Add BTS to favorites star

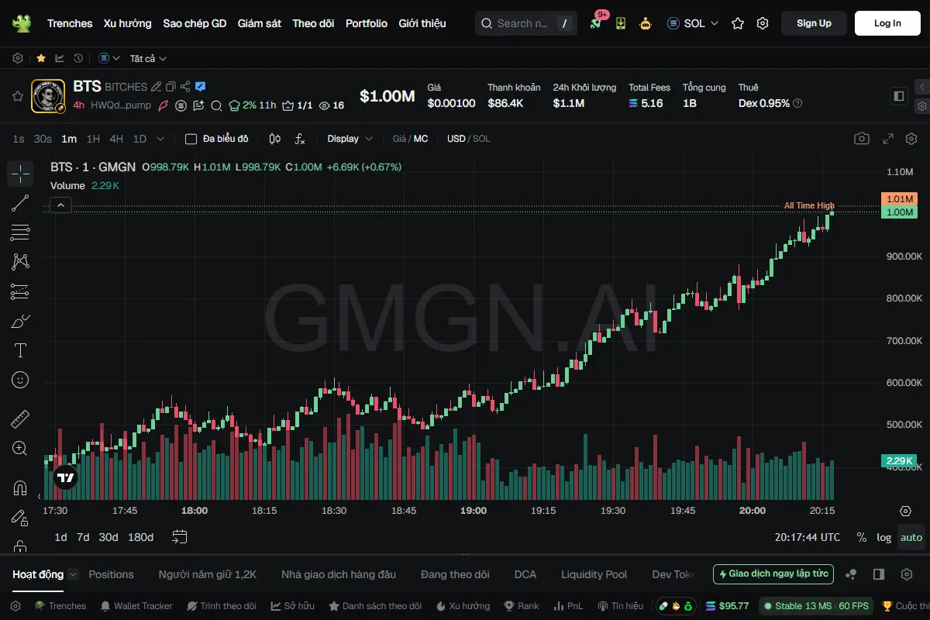[x=17, y=96]
